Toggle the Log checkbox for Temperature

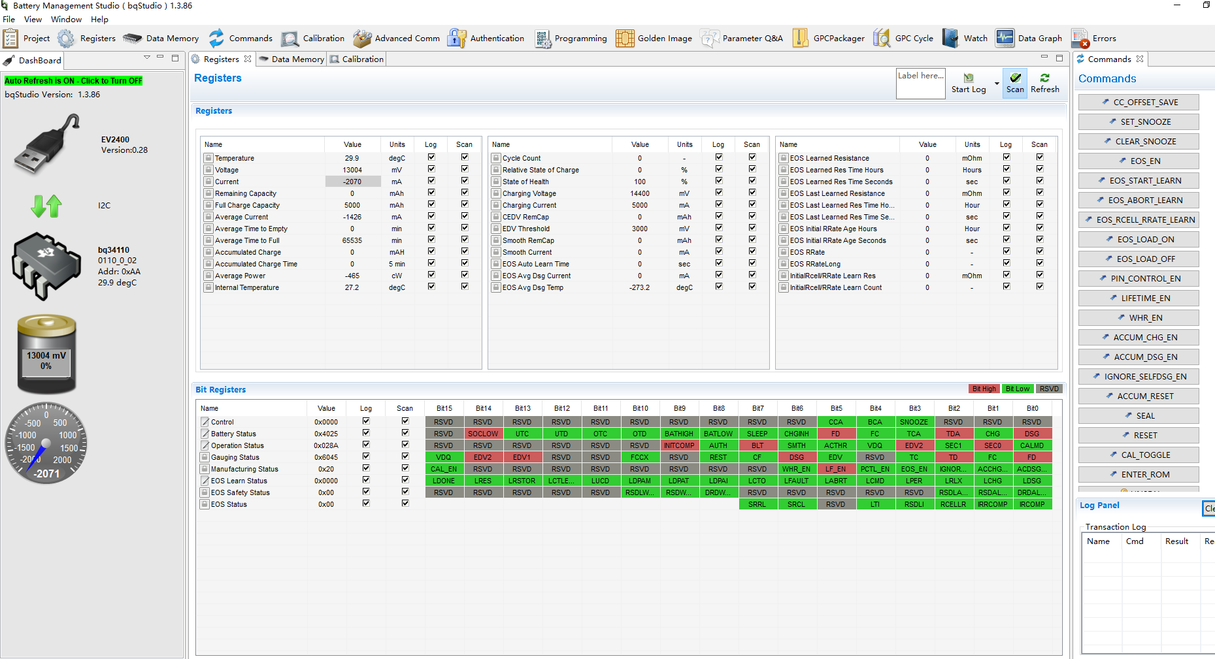point(431,157)
